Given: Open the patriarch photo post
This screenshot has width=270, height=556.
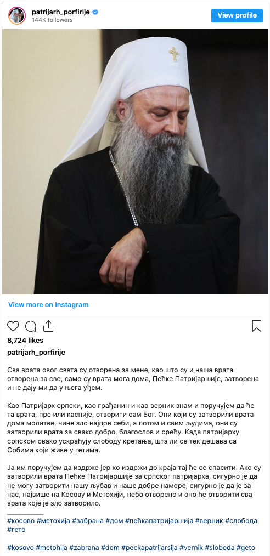Looking at the screenshot, I should coord(135,161).
